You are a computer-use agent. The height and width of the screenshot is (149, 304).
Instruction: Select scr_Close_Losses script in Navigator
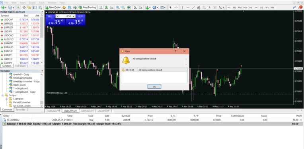22,106
